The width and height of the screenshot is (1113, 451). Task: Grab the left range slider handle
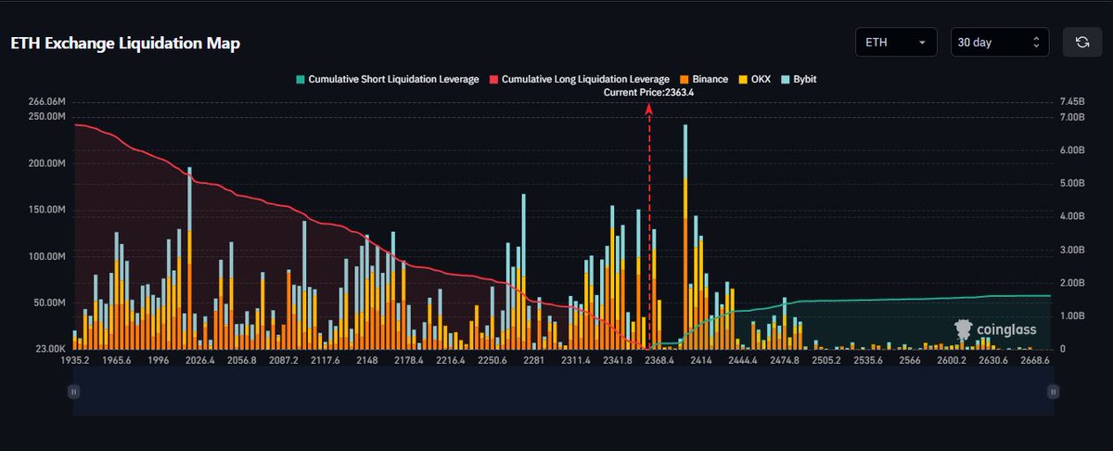[x=73, y=393]
